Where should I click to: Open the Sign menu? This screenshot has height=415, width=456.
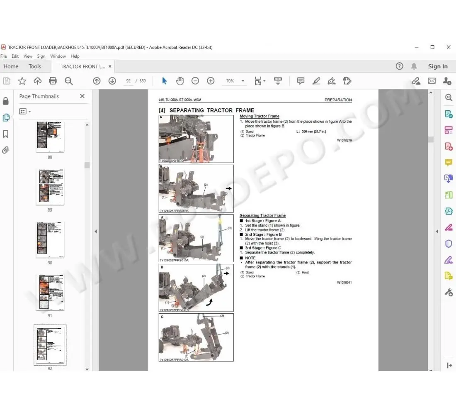click(41, 56)
